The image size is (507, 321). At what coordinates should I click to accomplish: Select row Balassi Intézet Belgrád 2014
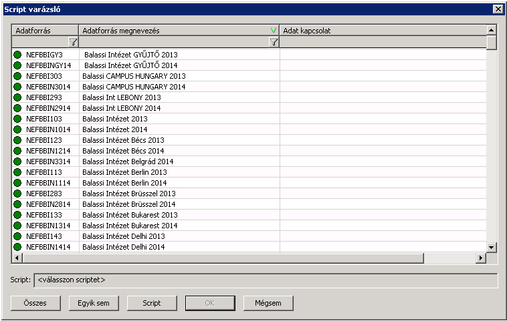point(249,162)
